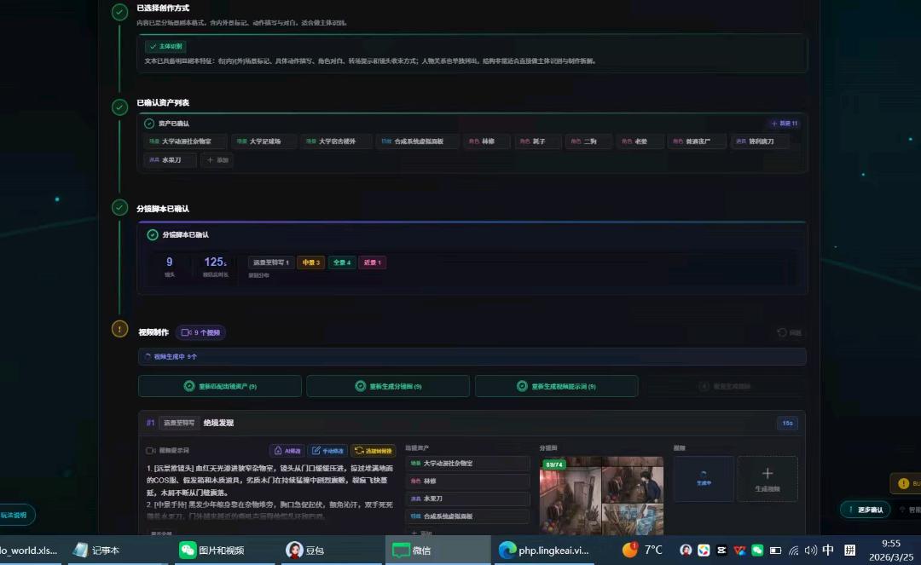Screen dimensions: 921x565
Task: Click the 生成视频 button
Action: [766, 477]
